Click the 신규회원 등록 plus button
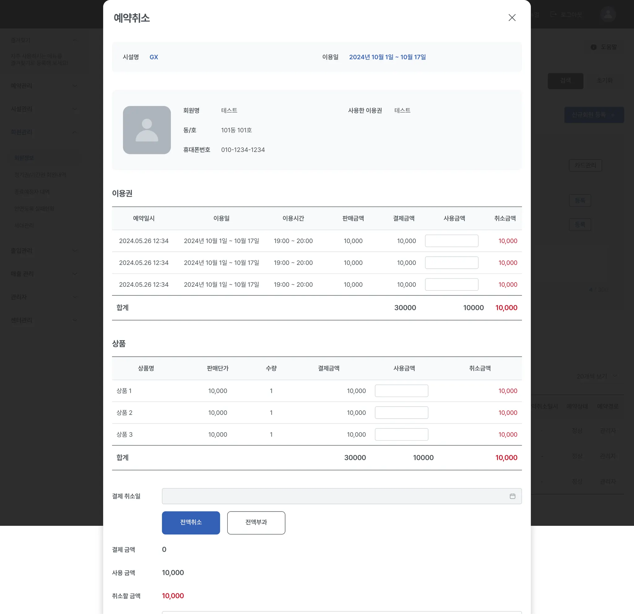Image resolution: width=634 pixels, height=614 pixels. [x=593, y=115]
